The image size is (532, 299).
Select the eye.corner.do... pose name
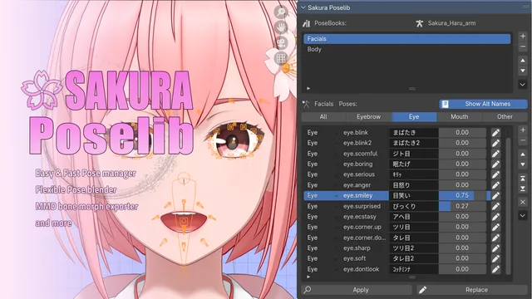coord(364,238)
